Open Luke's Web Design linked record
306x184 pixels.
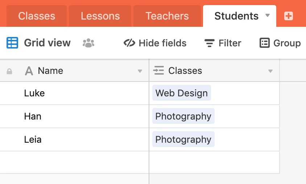click(x=182, y=93)
